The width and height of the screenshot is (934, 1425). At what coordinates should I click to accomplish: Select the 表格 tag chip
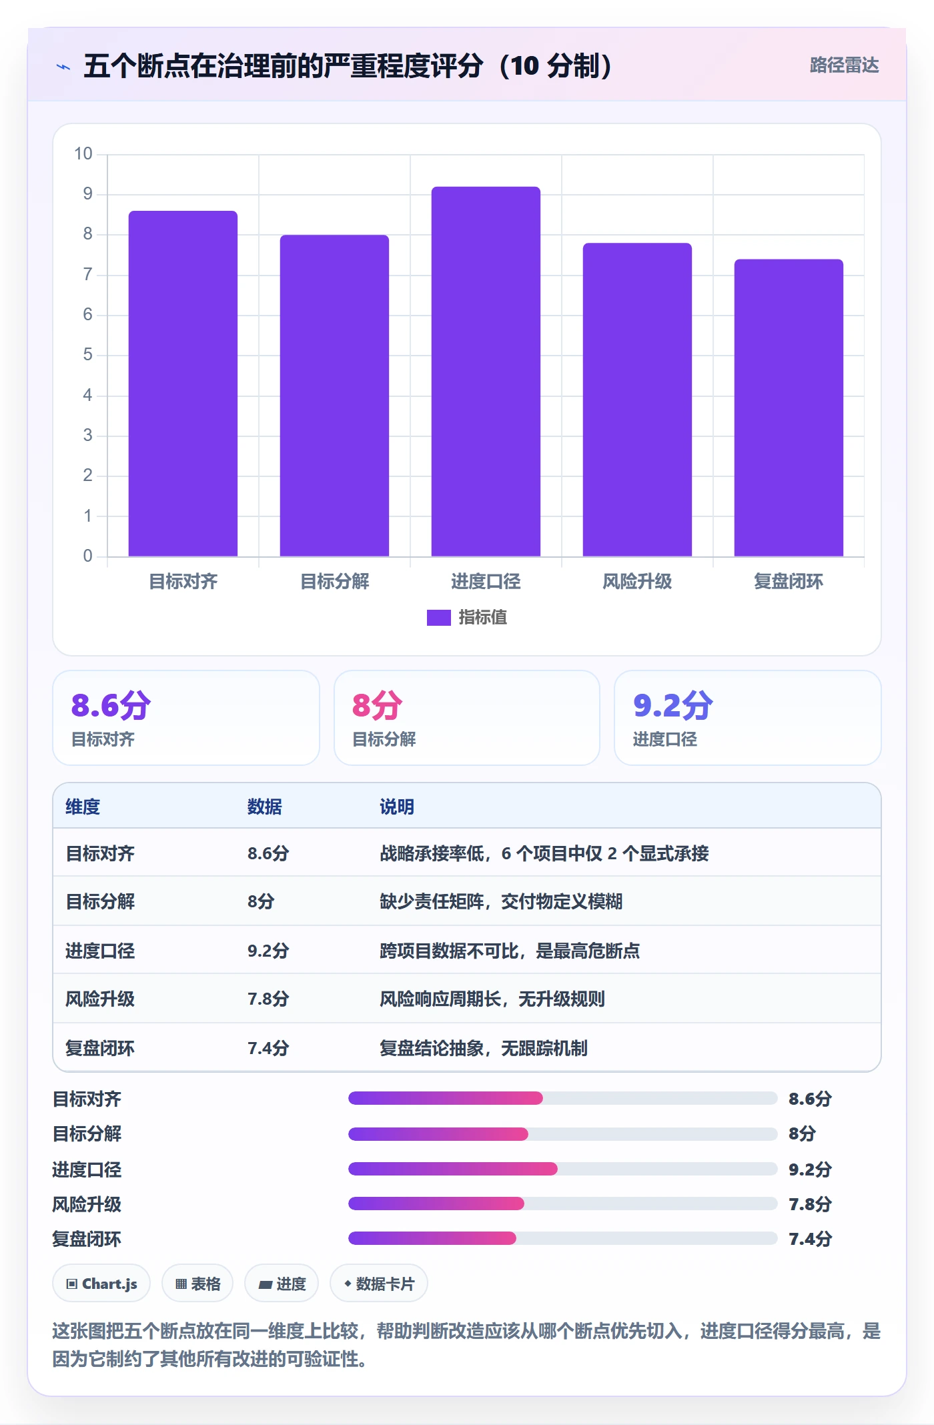pyautogui.click(x=197, y=1283)
